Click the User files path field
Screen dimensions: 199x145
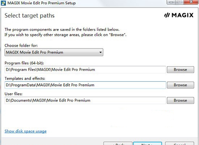(85, 101)
